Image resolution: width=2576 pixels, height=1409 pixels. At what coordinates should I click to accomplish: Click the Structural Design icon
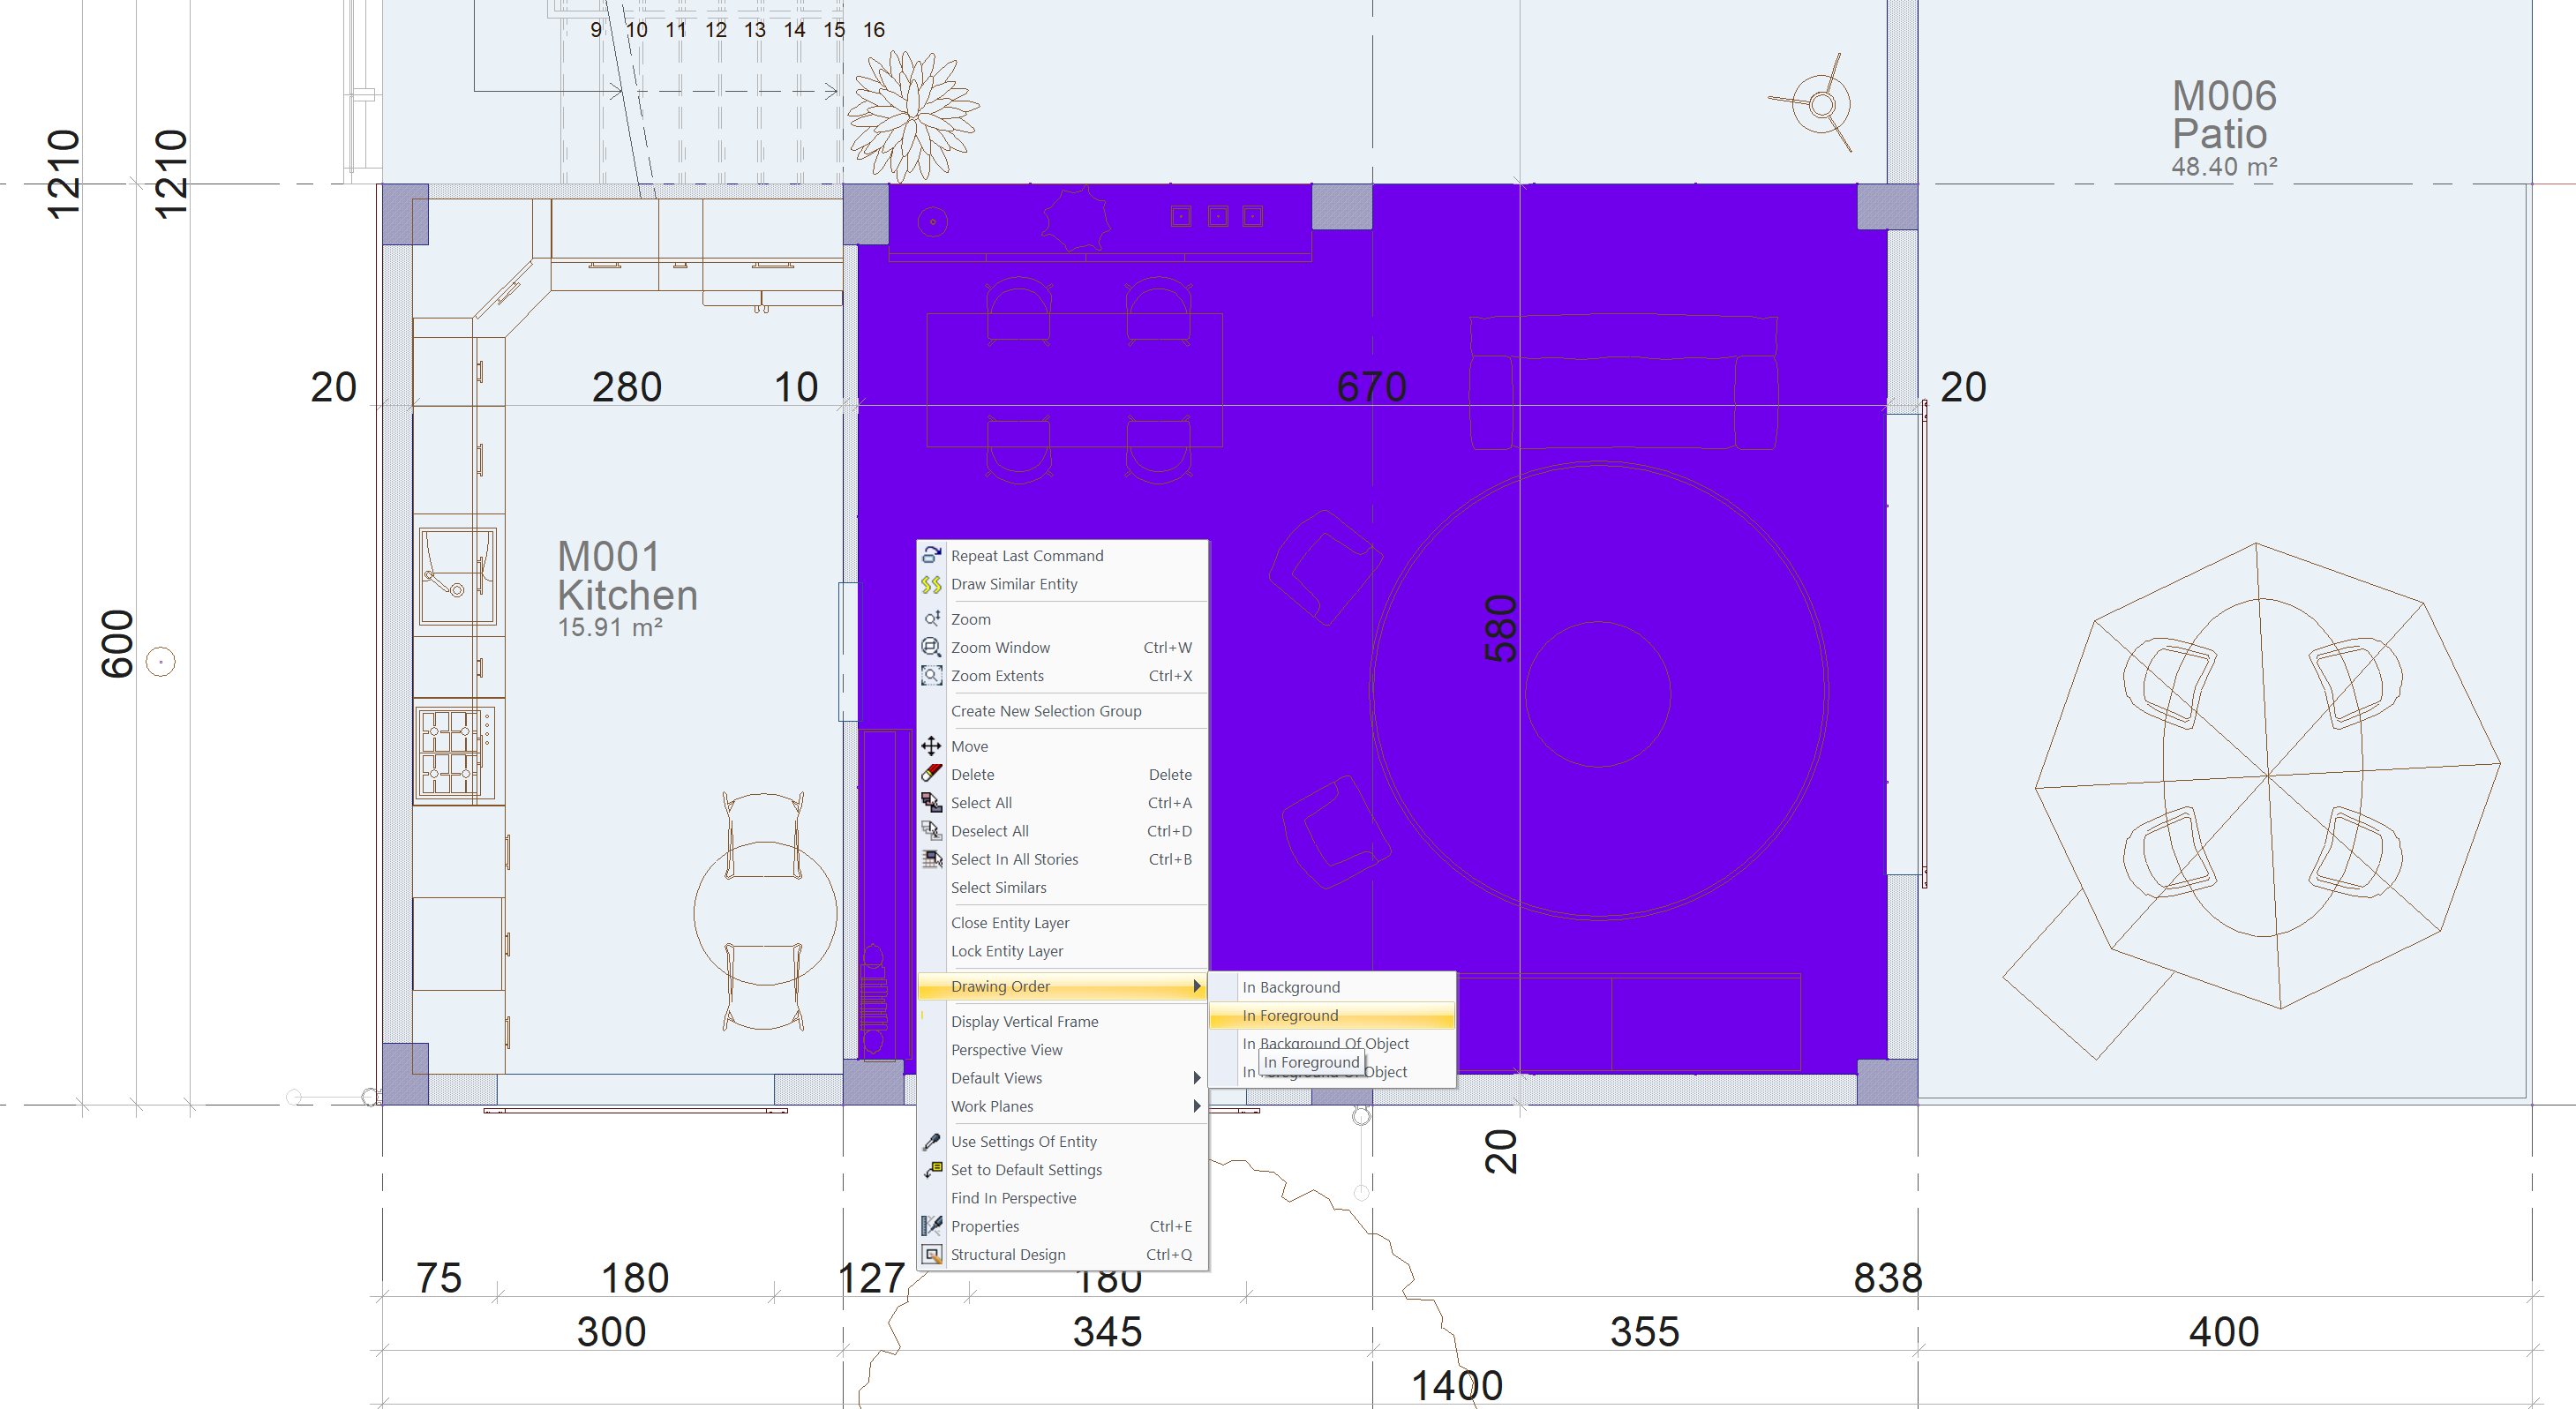[931, 1254]
